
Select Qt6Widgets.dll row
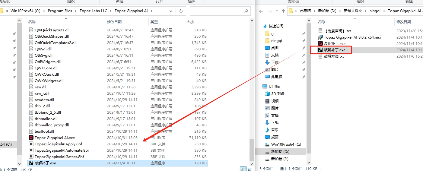(118, 62)
